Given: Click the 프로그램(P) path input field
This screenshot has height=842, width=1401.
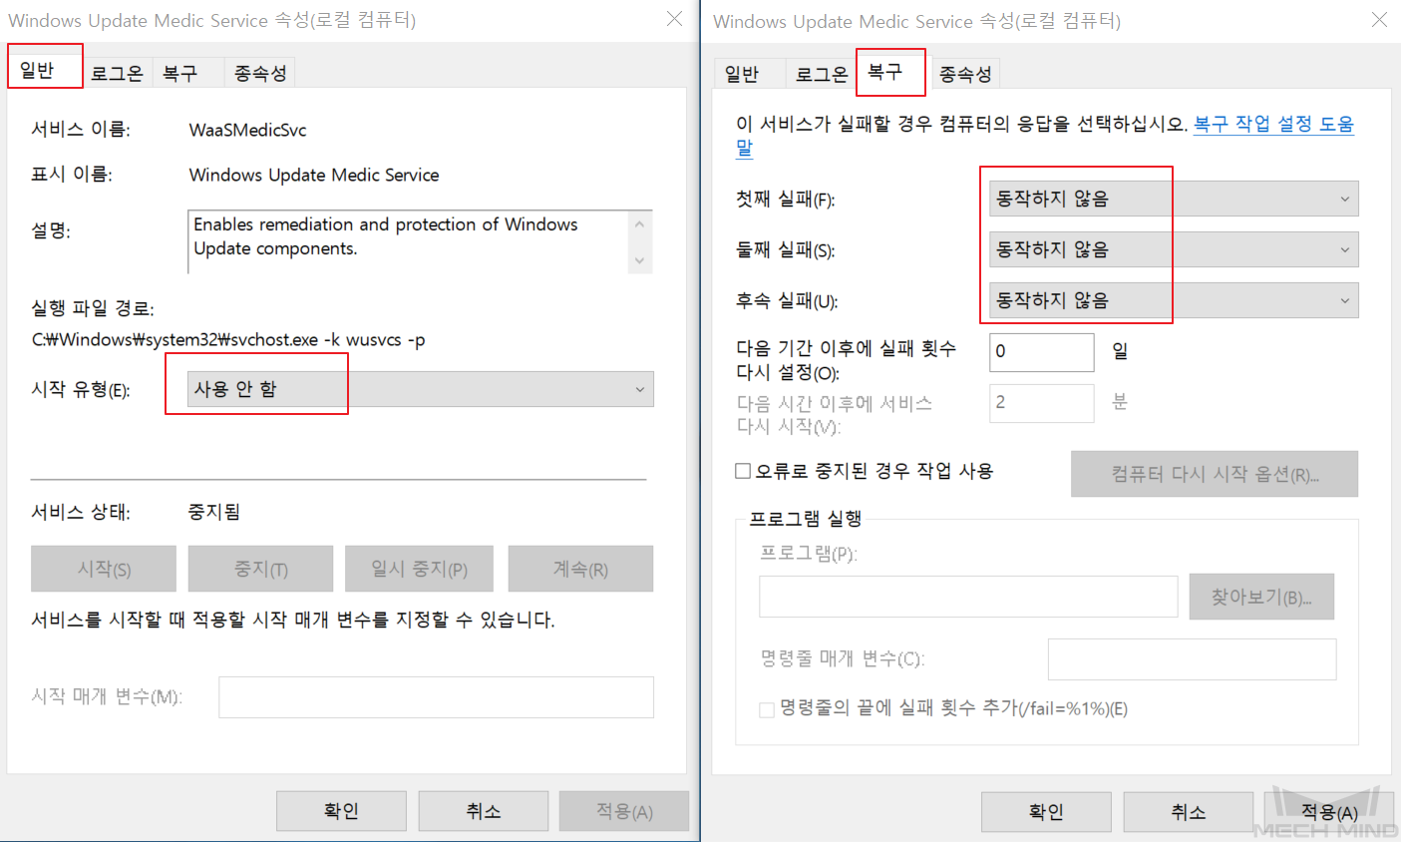Looking at the screenshot, I should [x=968, y=597].
